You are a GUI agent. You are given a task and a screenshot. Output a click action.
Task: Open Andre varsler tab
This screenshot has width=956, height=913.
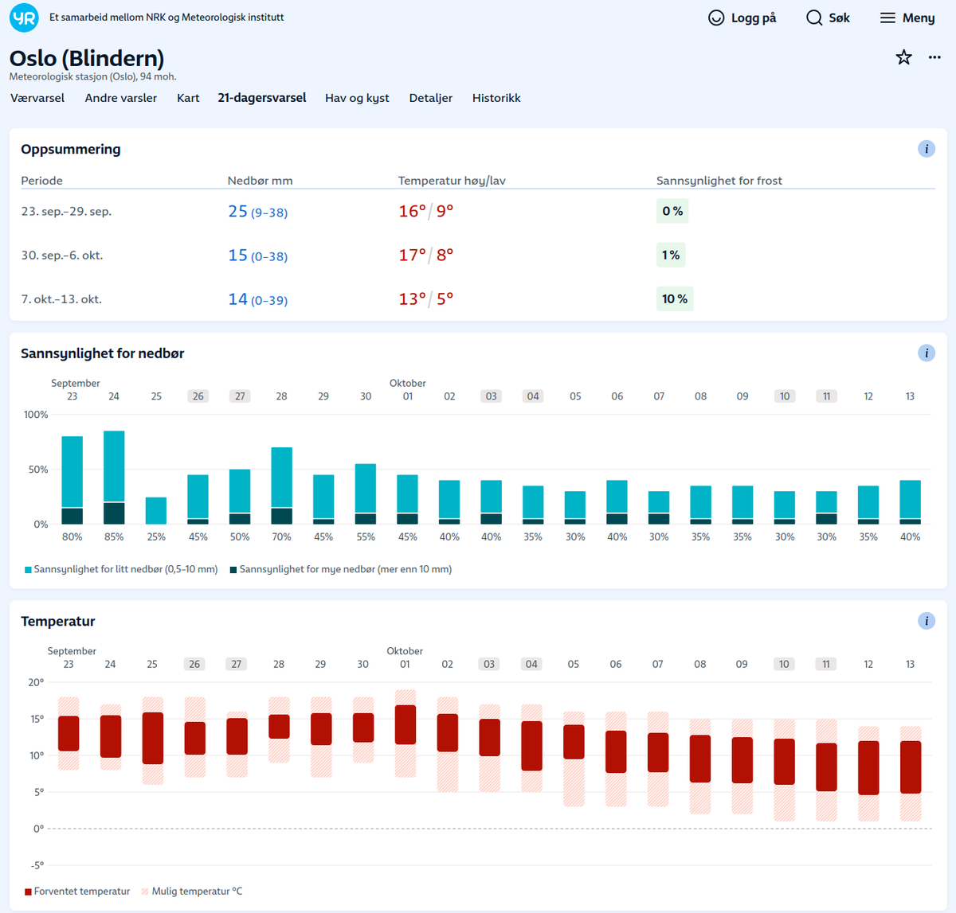121,98
